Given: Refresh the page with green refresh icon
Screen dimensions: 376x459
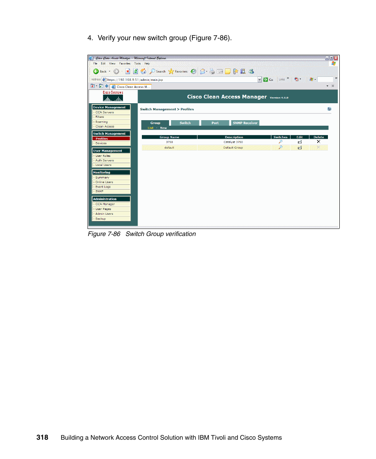Looking at the screenshot, I should pyautogui.click(x=136, y=71).
